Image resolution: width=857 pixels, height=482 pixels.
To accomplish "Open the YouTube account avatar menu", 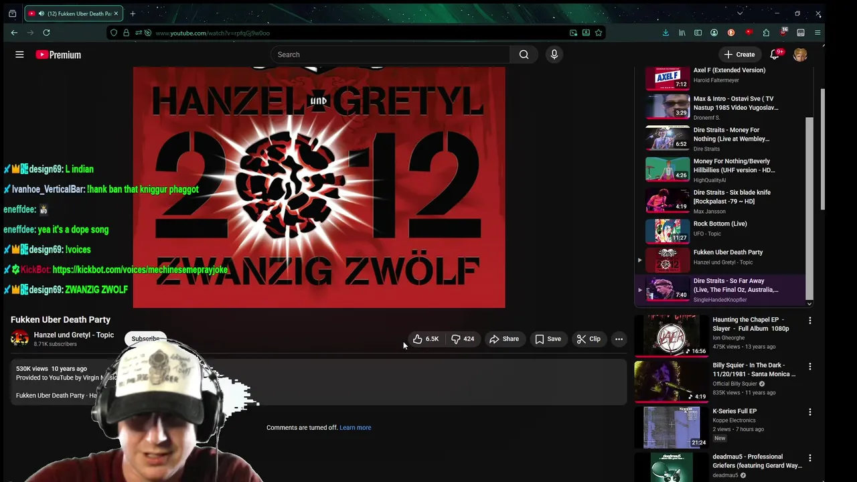I will [800, 55].
